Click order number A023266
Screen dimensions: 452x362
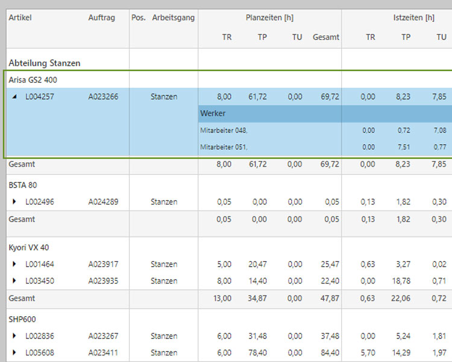103,97
